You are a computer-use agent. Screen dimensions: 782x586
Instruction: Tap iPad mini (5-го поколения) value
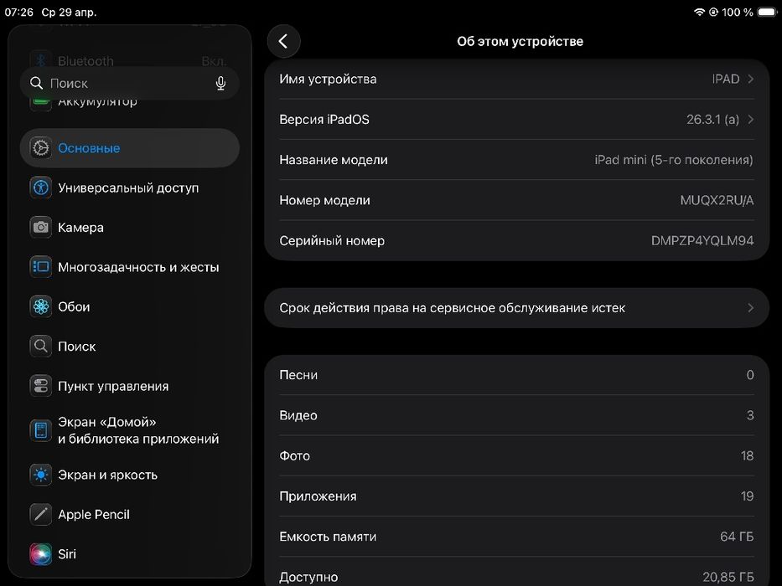point(674,160)
